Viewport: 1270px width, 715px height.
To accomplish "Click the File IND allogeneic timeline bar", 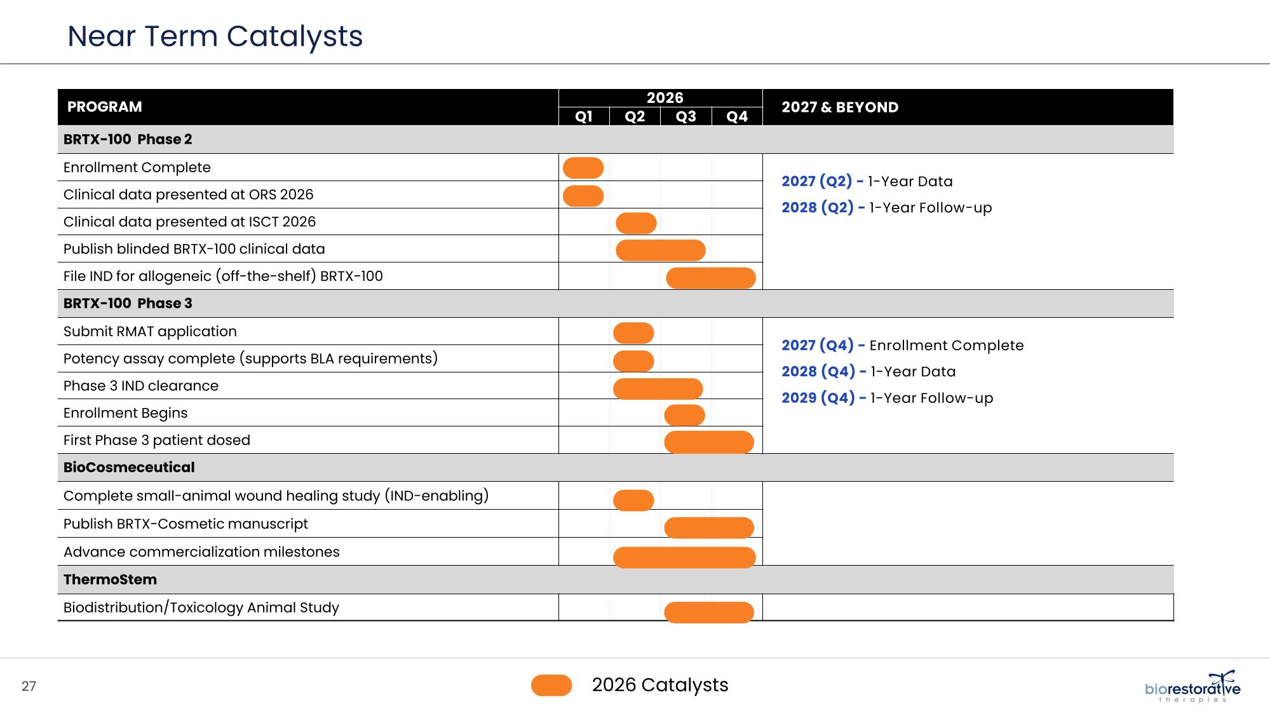I will pos(710,278).
